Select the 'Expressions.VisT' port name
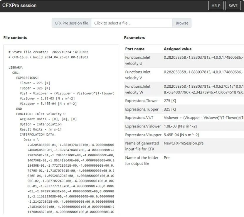The image size is (244, 217). tap(139, 118)
